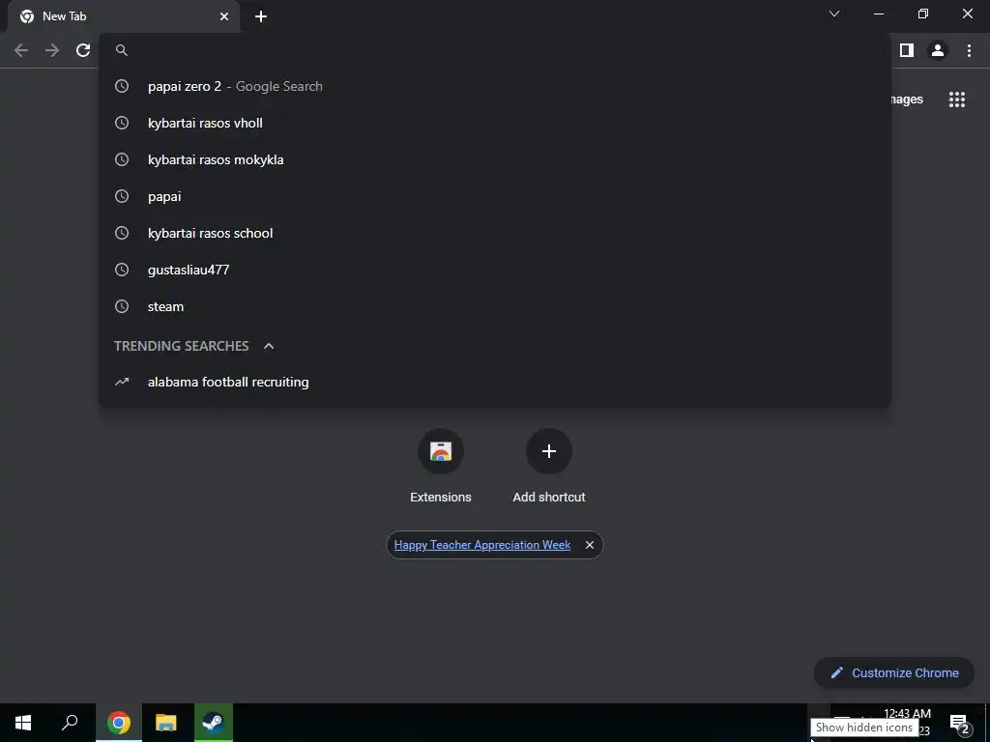
Task: Open the Windows notification center icon
Action: (x=960, y=723)
